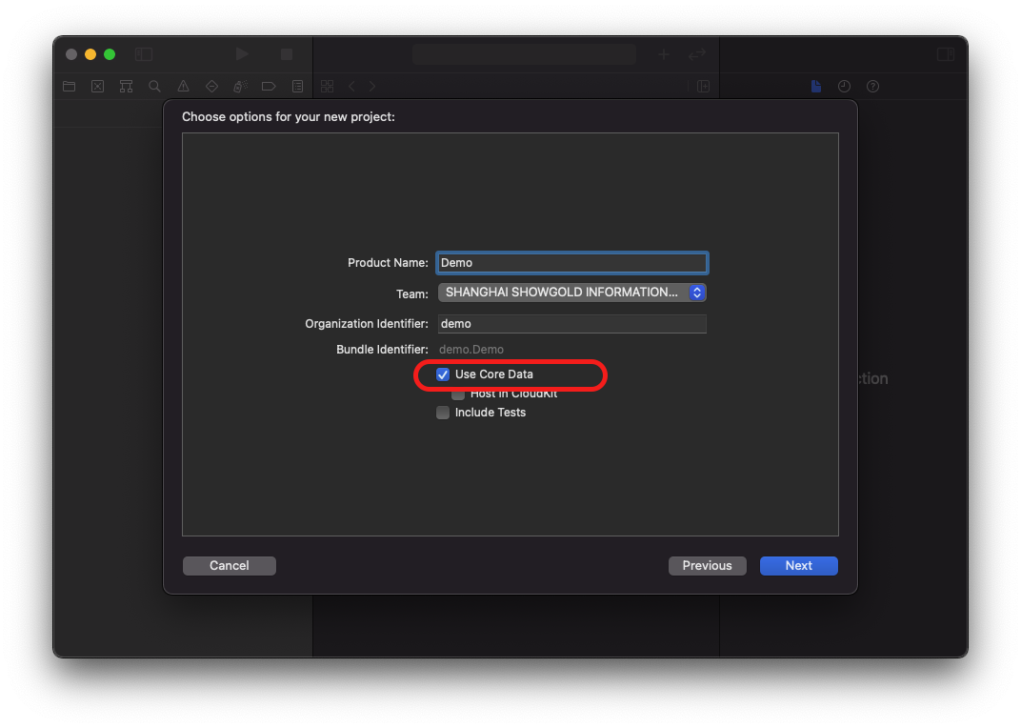Show the History inspector clock icon

click(844, 87)
